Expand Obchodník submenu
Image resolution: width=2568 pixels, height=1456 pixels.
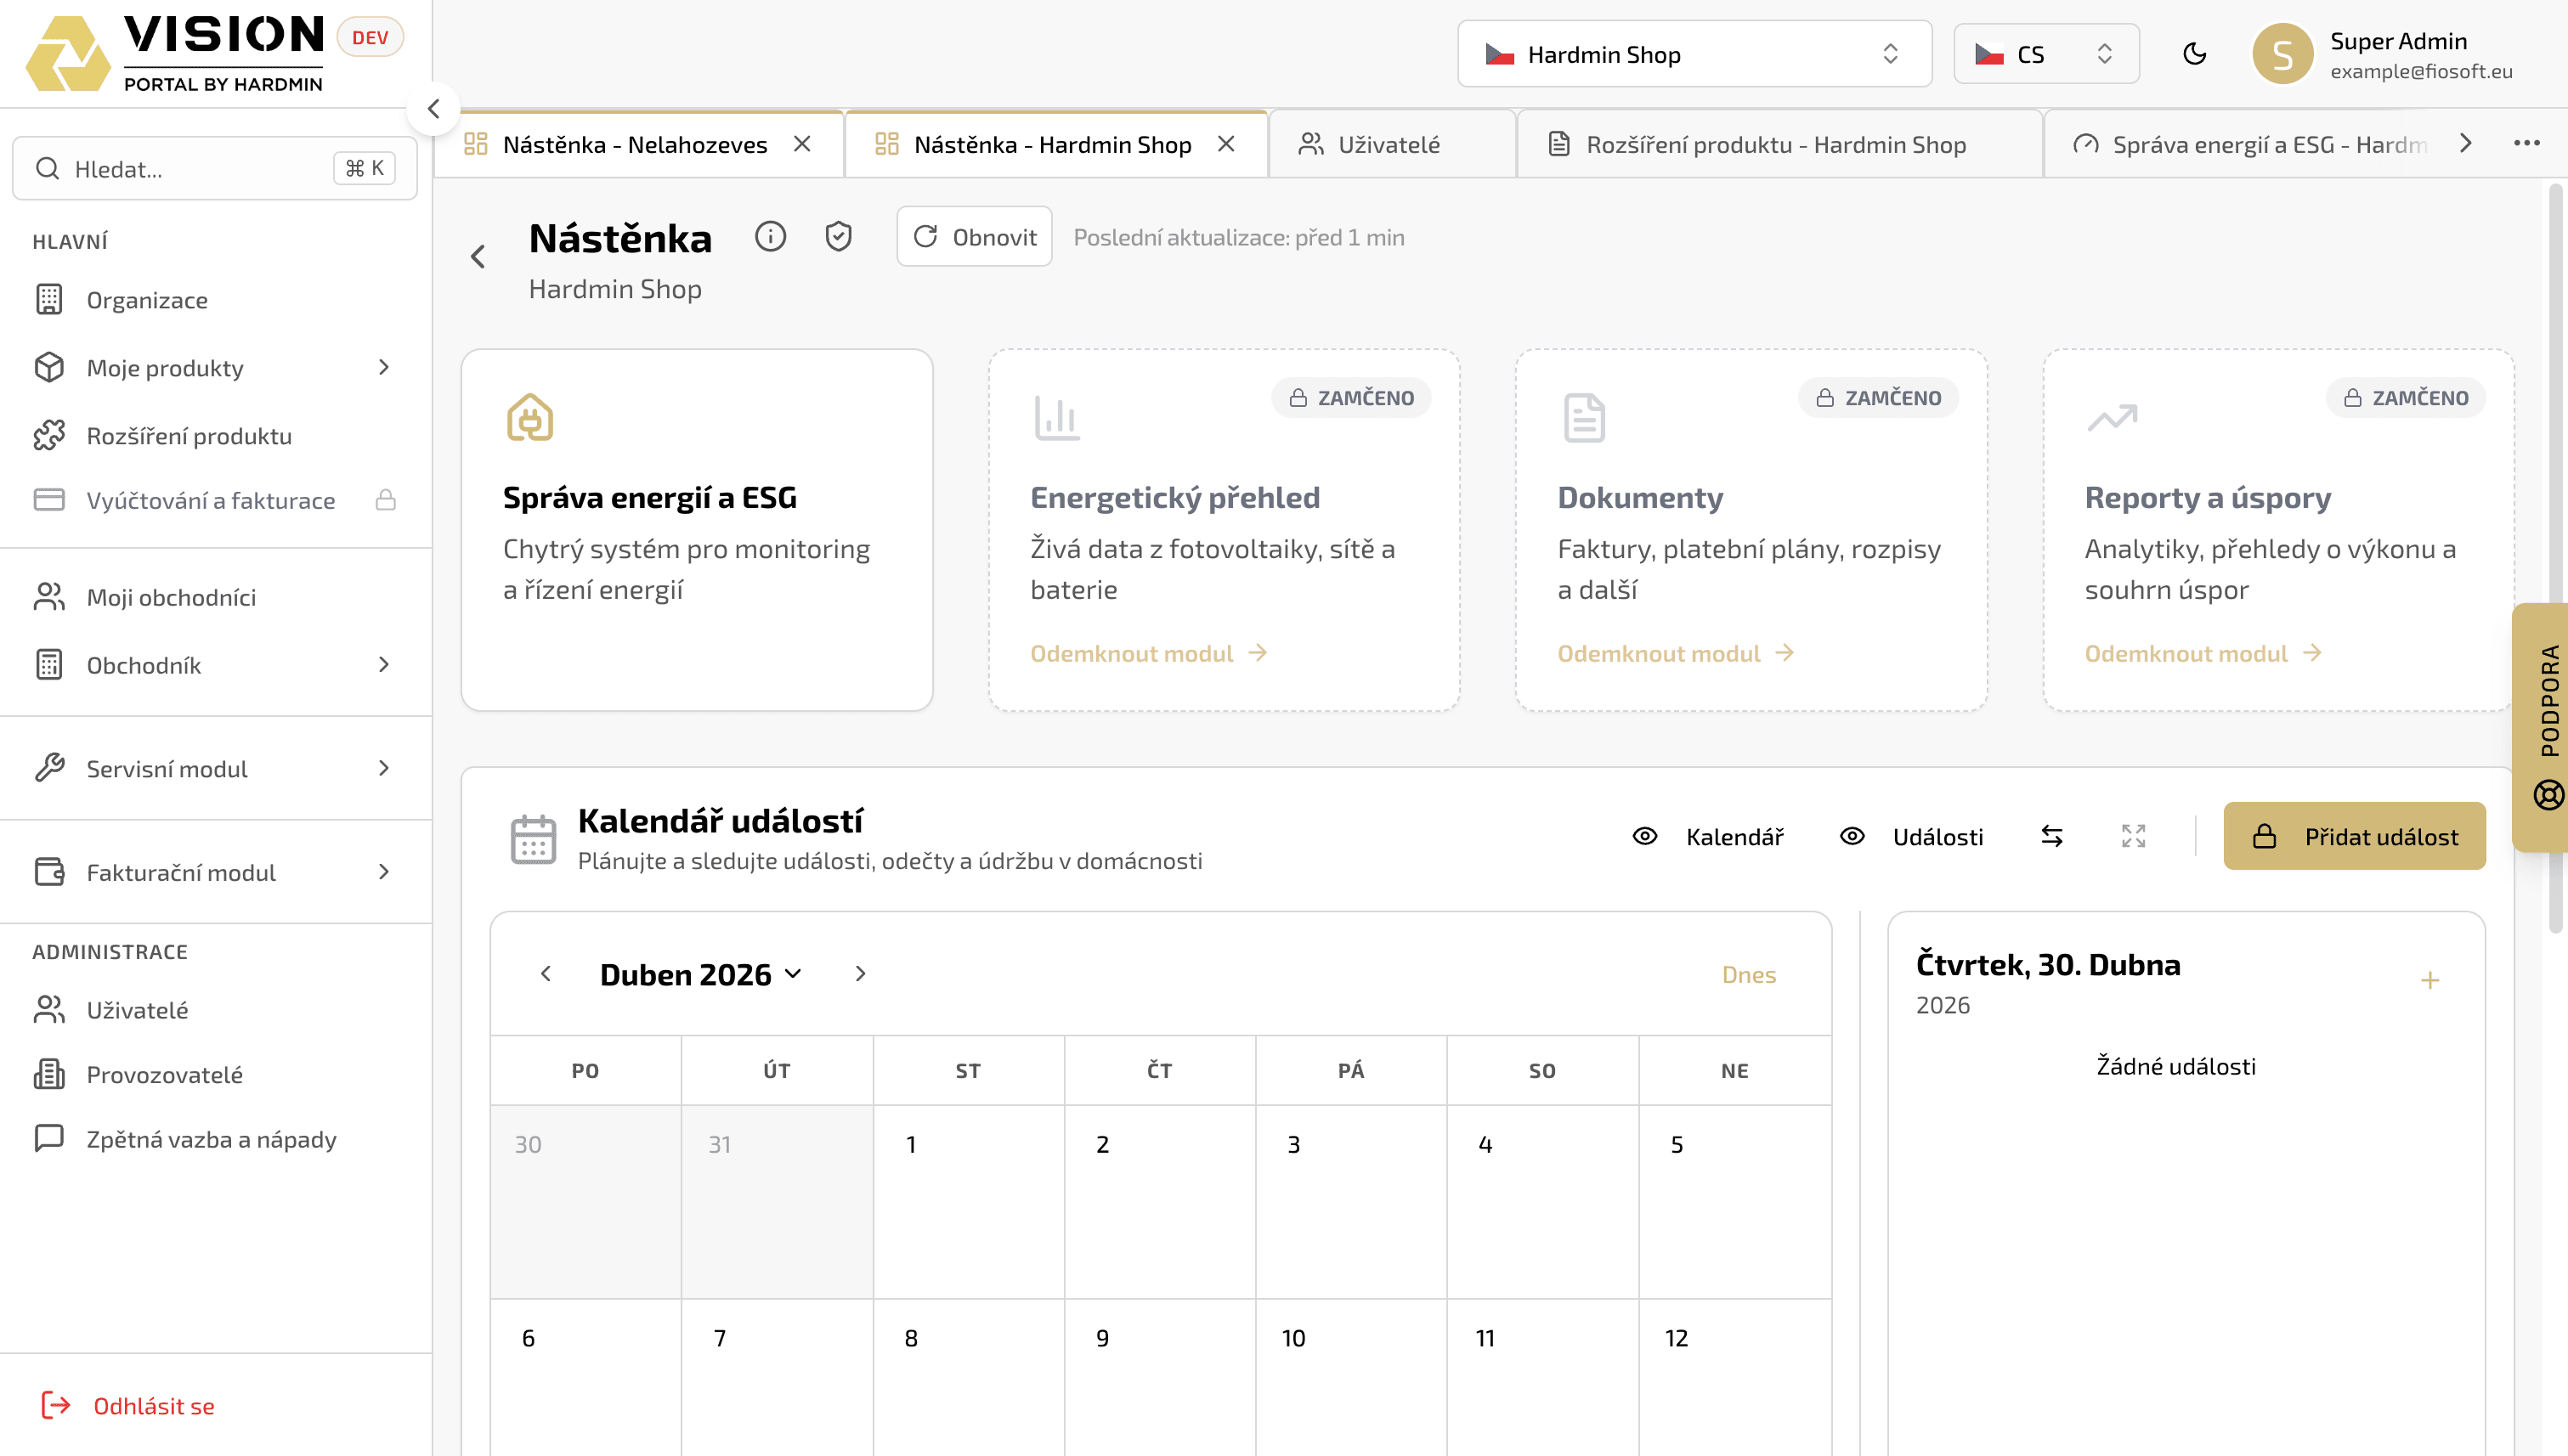(384, 665)
